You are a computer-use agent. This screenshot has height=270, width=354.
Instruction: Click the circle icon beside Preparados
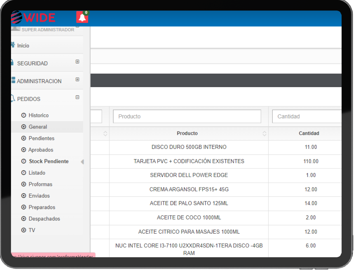point(24,207)
